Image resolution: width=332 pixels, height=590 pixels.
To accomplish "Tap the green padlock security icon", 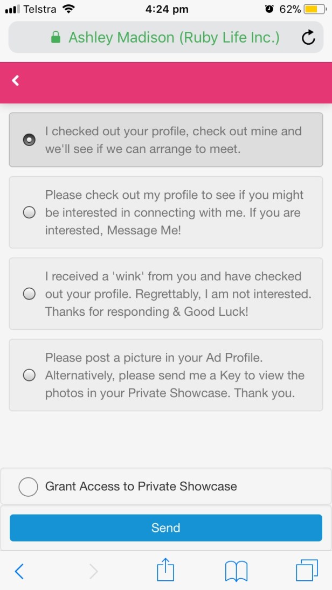I will coord(55,38).
